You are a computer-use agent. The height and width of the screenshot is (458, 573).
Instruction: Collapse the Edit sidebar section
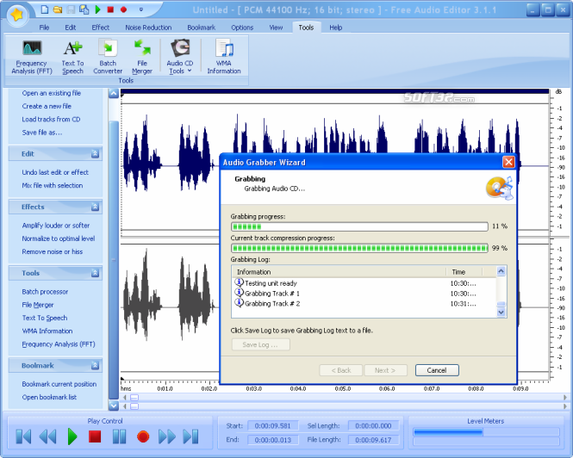95,154
